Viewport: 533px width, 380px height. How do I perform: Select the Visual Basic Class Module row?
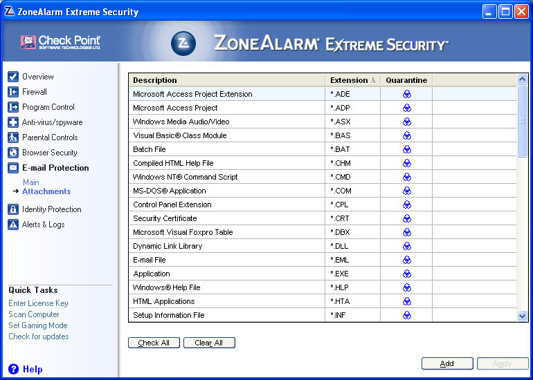point(323,135)
